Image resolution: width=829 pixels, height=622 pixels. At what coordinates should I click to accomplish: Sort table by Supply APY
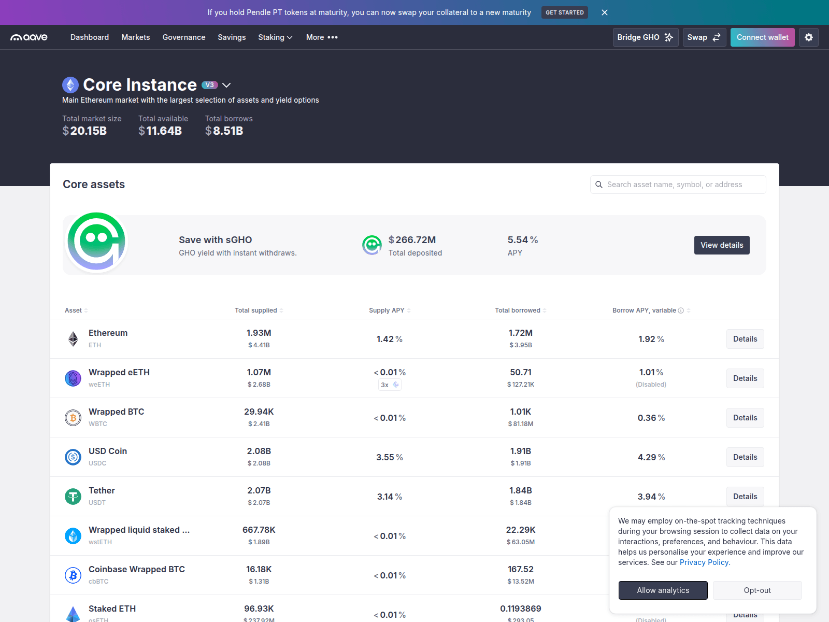click(x=390, y=310)
